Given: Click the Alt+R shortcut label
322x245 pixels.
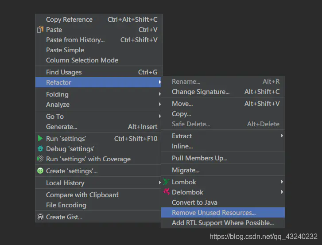Looking at the screenshot, I should (271, 82).
